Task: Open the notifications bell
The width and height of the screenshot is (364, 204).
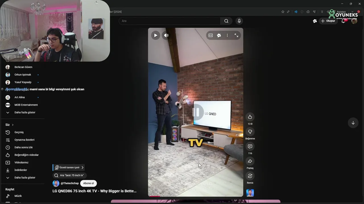Action: pyautogui.click(x=344, y=21)
